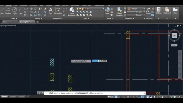Open the Layout2 tab

click(21, 96)
